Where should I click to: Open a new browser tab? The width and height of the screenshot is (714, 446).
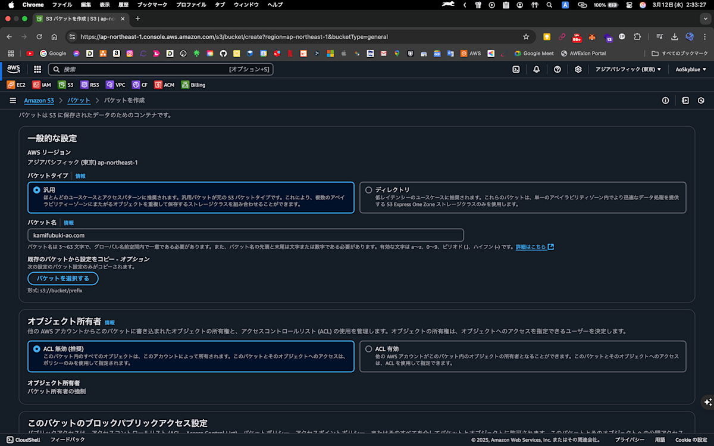137,18
